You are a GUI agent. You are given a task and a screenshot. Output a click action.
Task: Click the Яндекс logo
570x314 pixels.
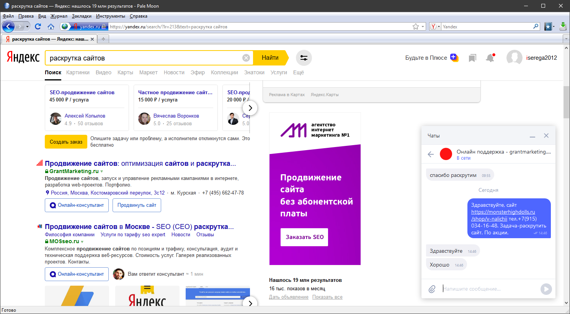[x=23, y=57]
